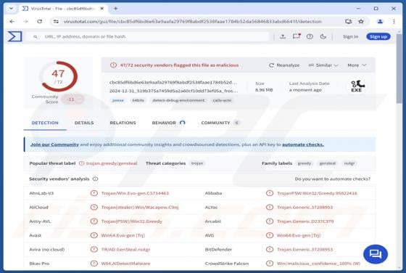This screenshot has height=273, width=406.
Task: Click W64.AIDetectMalware detection text
Action: [x=125, y=264]
